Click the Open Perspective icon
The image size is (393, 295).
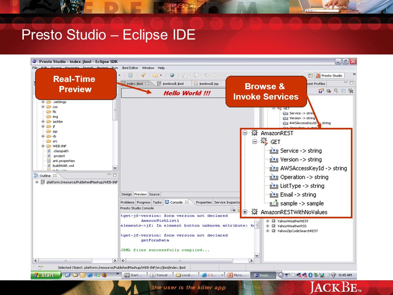click(x=311, y=75)
